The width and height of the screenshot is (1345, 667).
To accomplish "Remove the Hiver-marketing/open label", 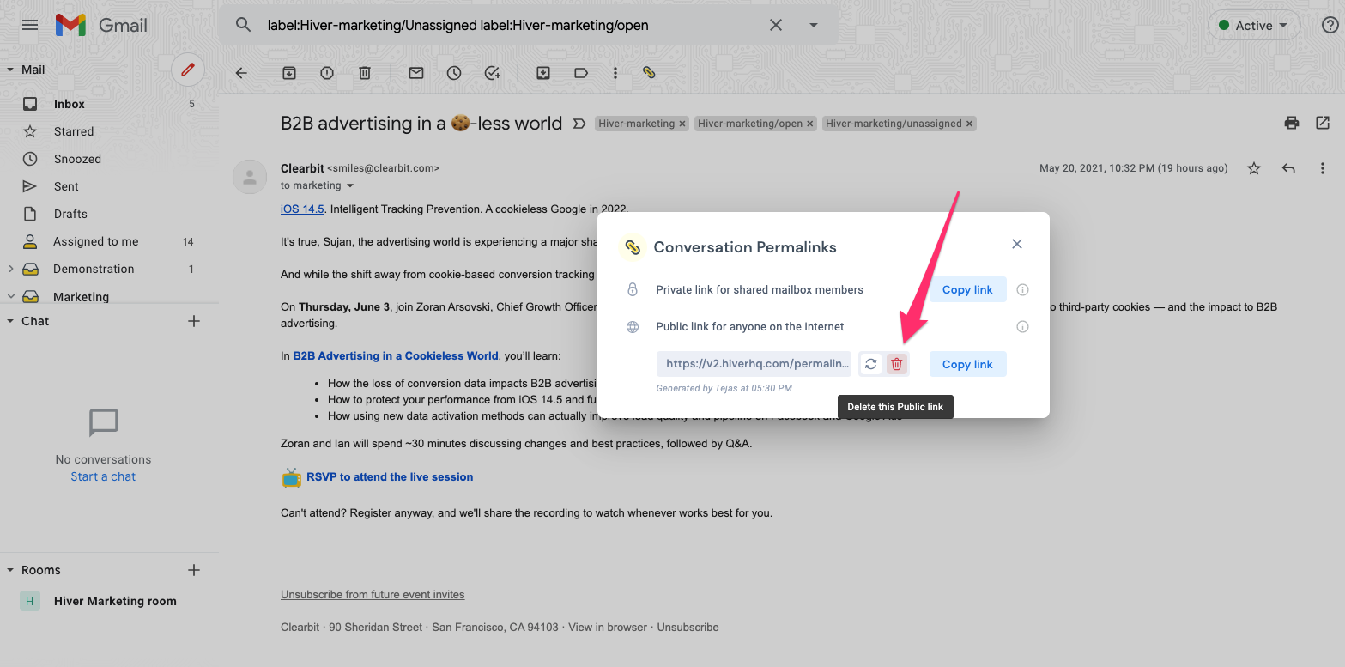I will coord(810,124).
